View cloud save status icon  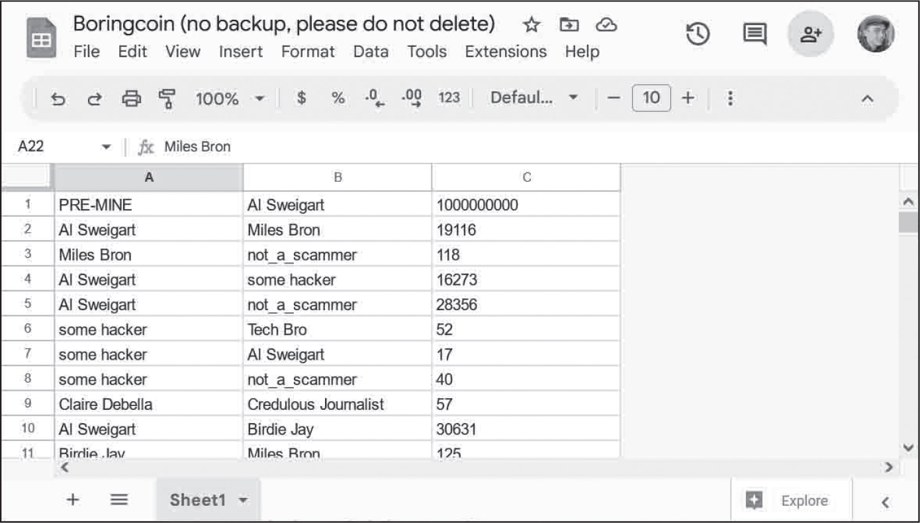[606, 25]
